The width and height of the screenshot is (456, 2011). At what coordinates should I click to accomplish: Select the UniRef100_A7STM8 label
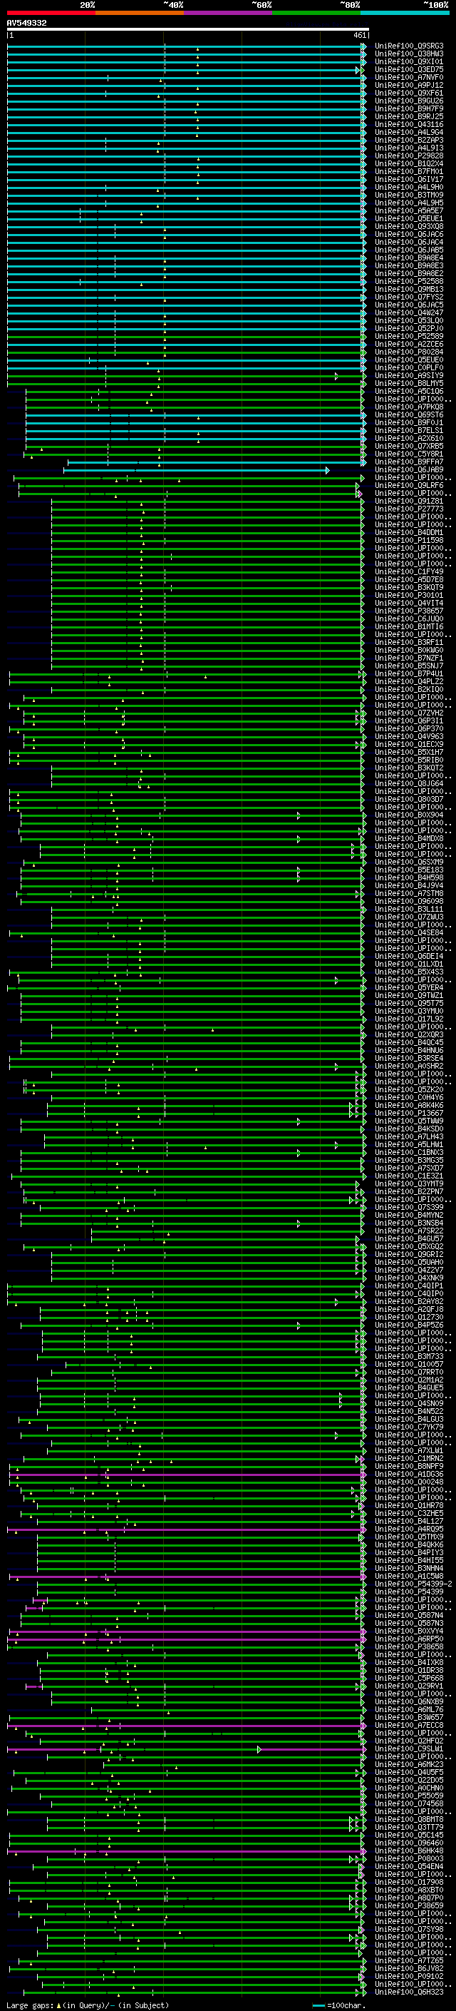click(x=409, y=893)
